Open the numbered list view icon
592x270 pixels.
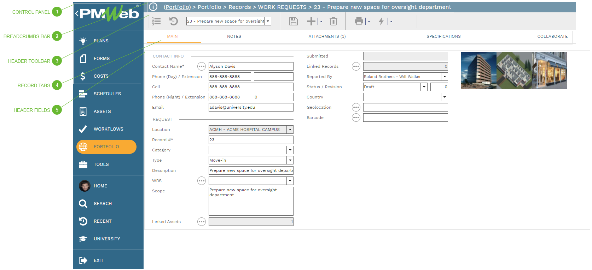(156, 22)
